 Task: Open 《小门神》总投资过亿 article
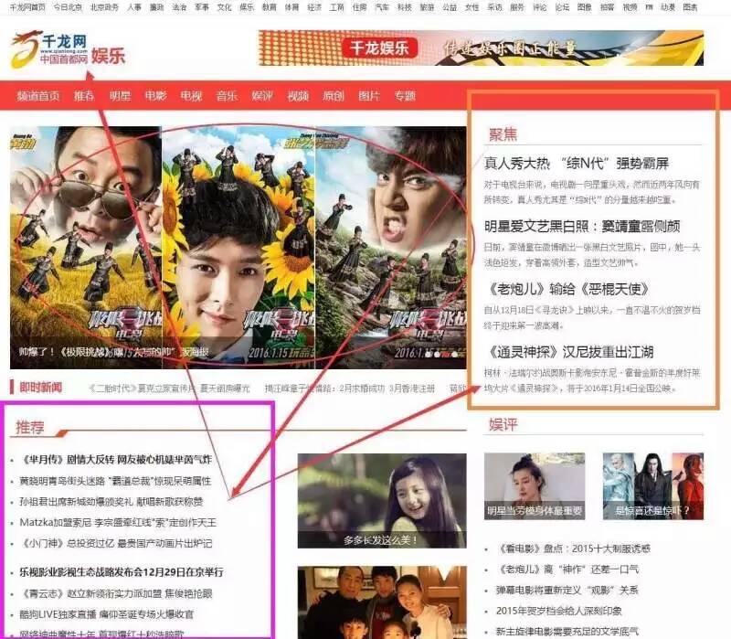pyautogui.click(x=116, y=543)
